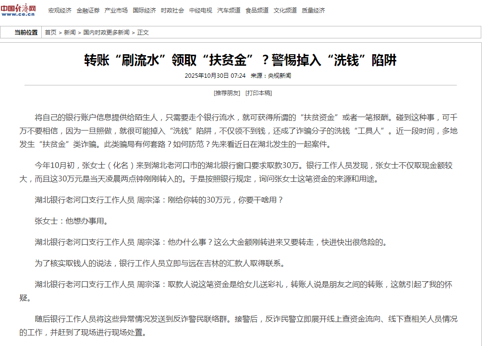Navigate to the 新闻 breadcrumb
Viewport: 500px width, 346px height.
[x=70, y=33]
